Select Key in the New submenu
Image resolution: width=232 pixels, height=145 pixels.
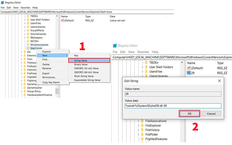tap(76, 55)
